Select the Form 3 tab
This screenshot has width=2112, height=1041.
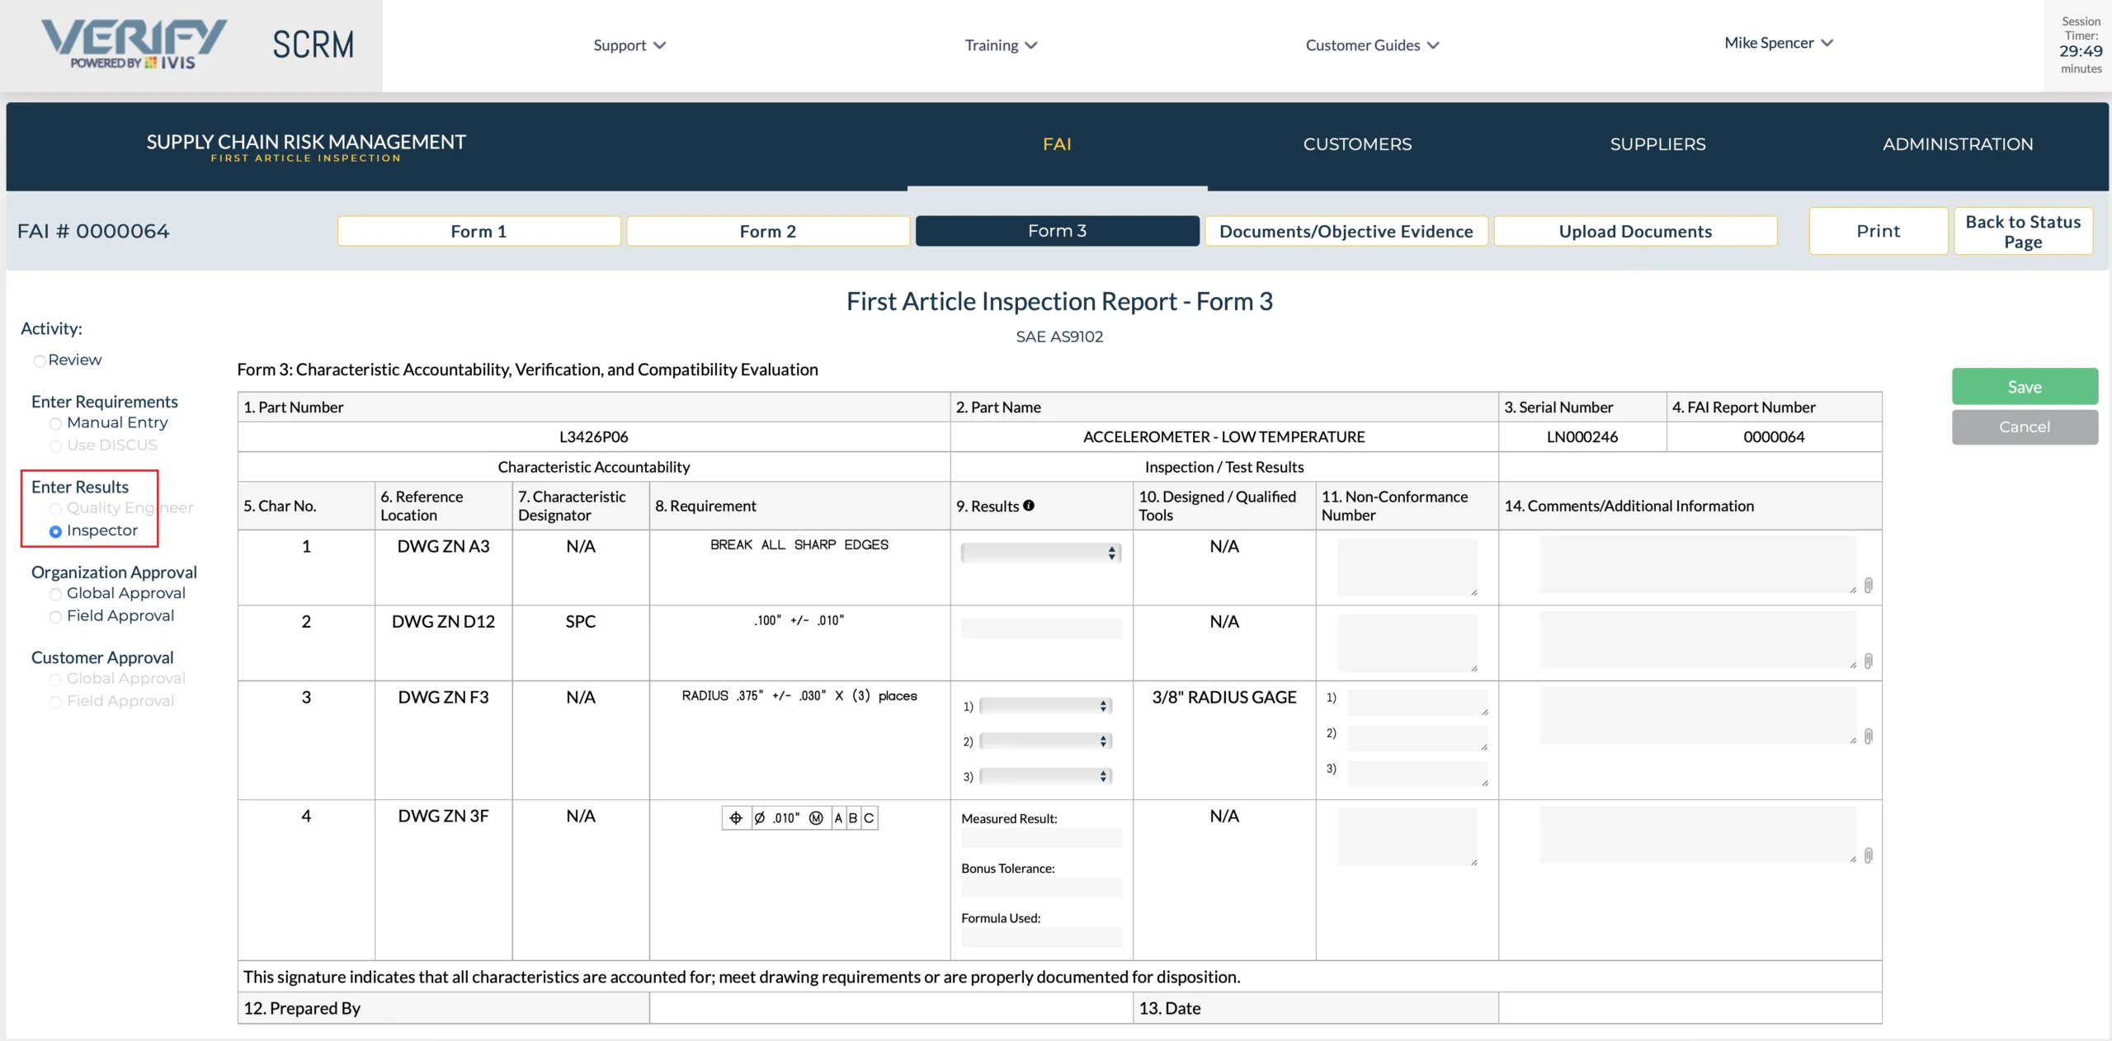[1058, 231]
